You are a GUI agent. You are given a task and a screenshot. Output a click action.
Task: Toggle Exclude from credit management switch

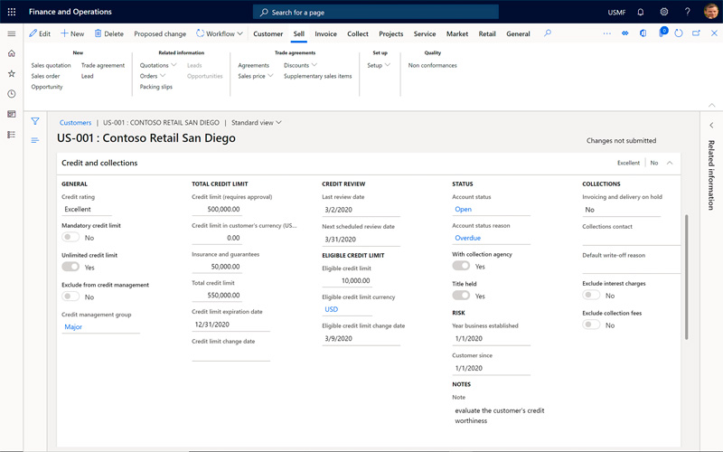[x=70, y=297]
